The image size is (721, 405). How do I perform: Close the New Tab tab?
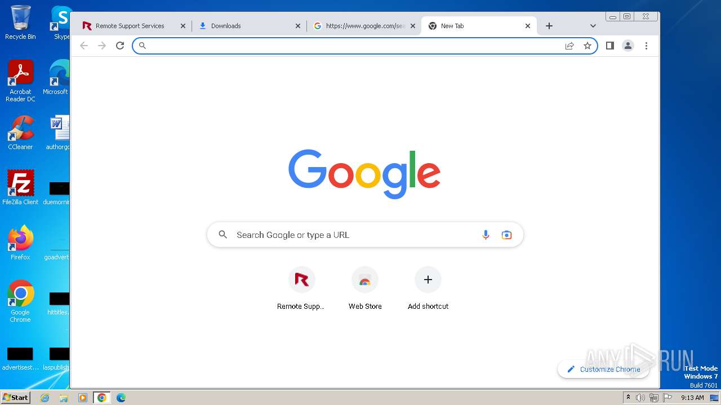pos(528,26)
